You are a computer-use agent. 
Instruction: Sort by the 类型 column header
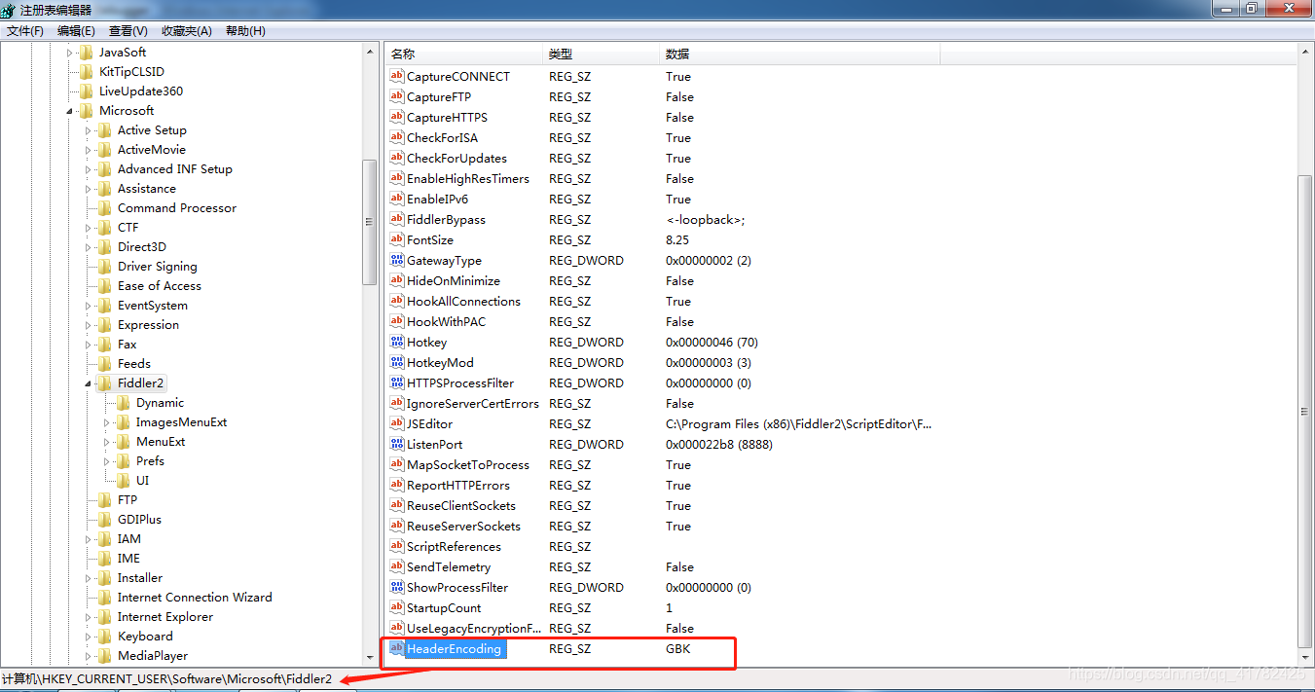point(602,55)
